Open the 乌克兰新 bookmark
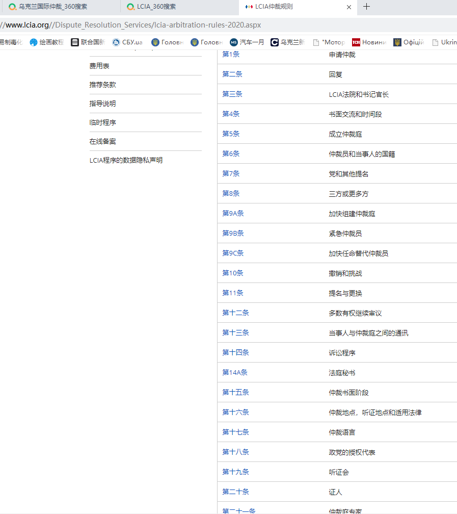The height and width of the screenshot is (514, 457). 288,42
